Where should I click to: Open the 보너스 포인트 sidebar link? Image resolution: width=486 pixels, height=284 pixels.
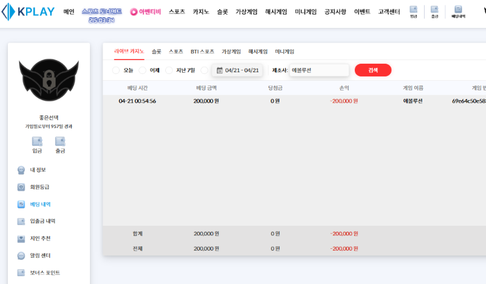click(x=45, y=273)
